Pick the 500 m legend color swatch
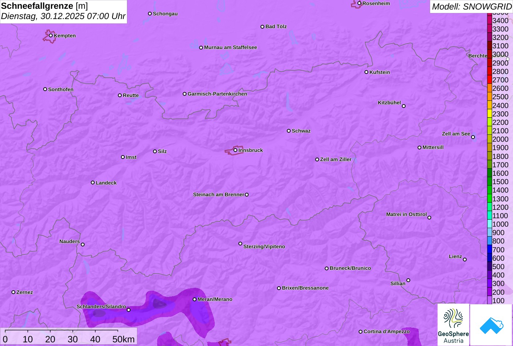The image size is (513, 346). 490,267
